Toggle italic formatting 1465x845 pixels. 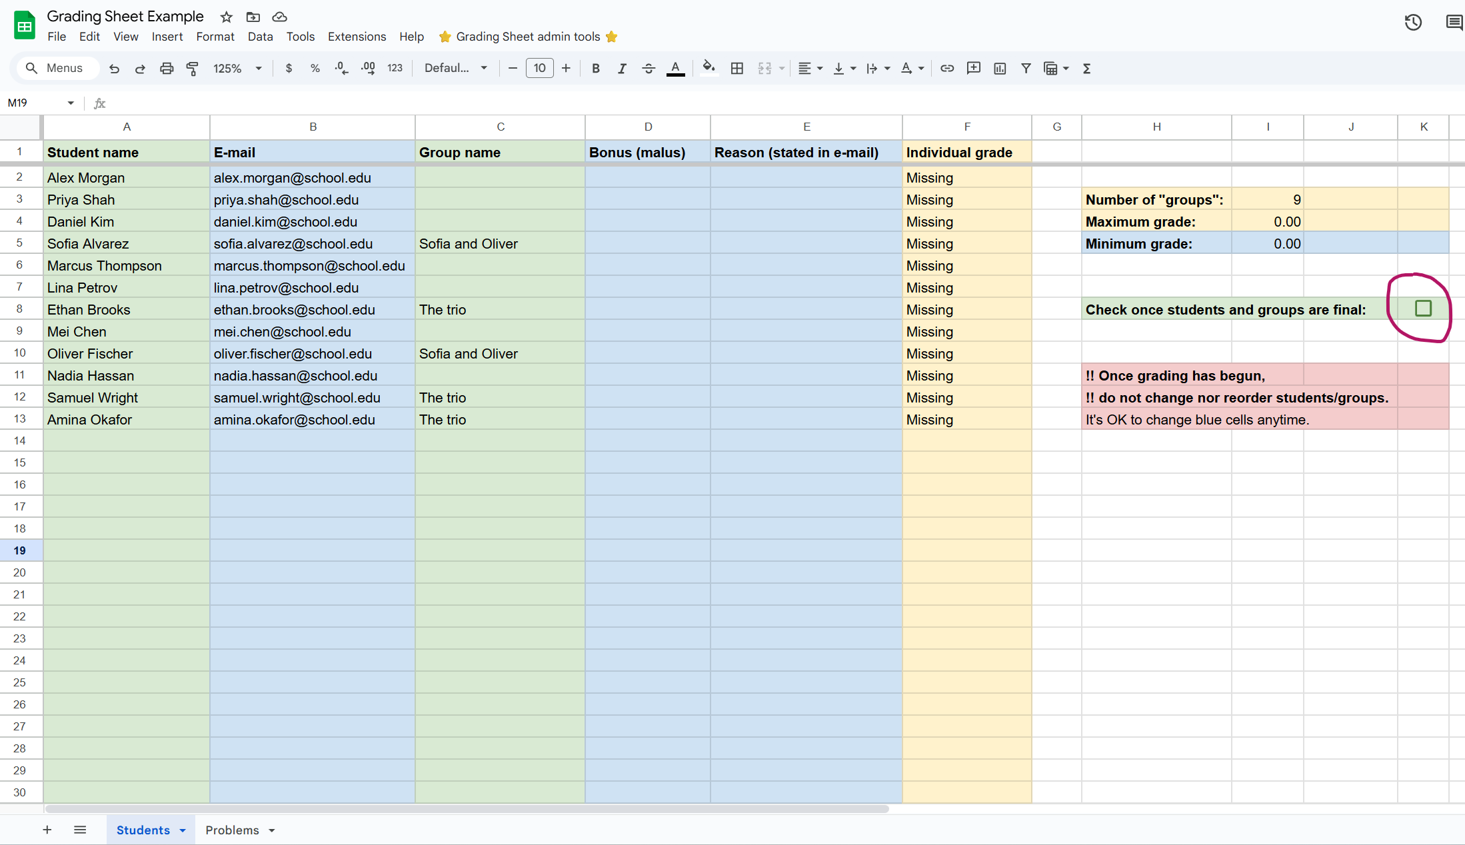point(622,68)
